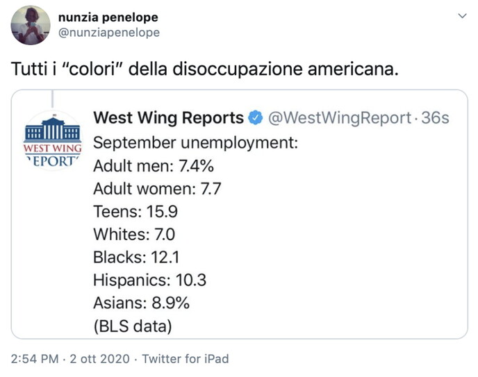Viewport: 478px width, 377px height.
Task: Click nunzia penelope's profile avatar
Action: (x=31, y=25)
